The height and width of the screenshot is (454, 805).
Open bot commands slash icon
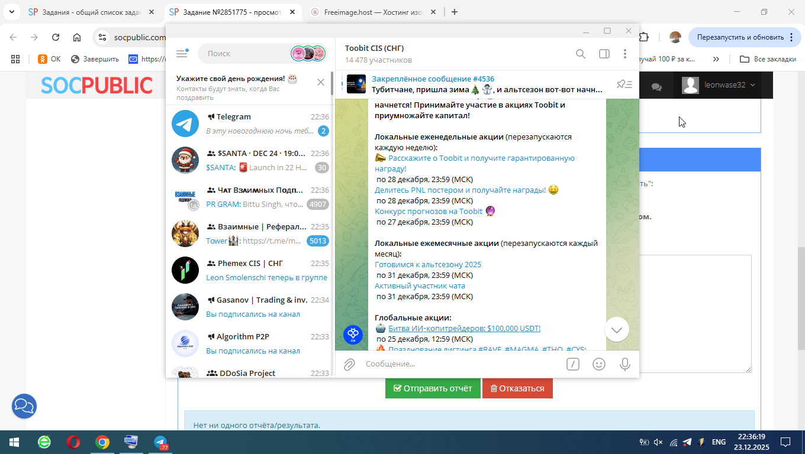point(573,364)
